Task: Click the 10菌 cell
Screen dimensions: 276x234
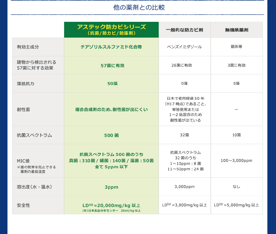Action: [237, 135]
